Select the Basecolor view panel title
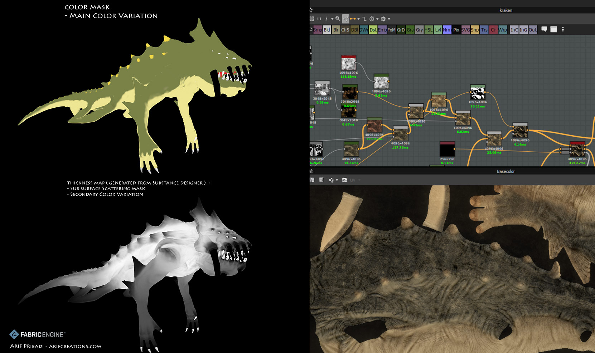595x353 pixels. tap(505, 171)
